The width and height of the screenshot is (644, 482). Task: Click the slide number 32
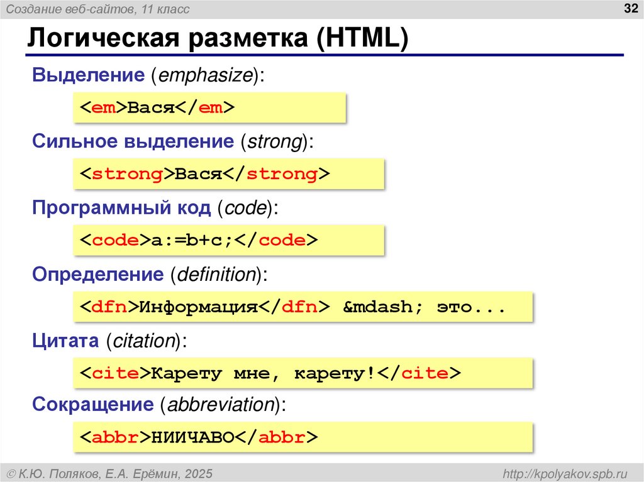(x=630, y=8)
